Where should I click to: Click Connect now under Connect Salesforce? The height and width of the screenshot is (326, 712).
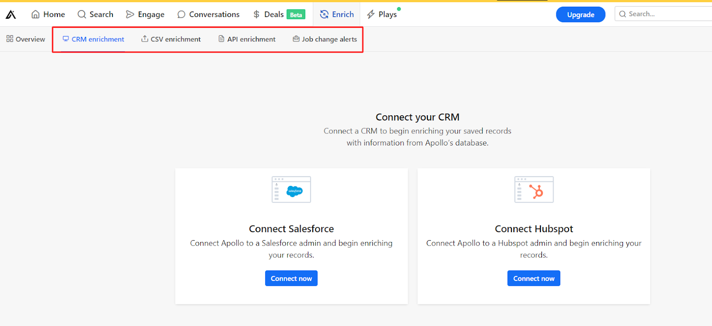point(291,278)
